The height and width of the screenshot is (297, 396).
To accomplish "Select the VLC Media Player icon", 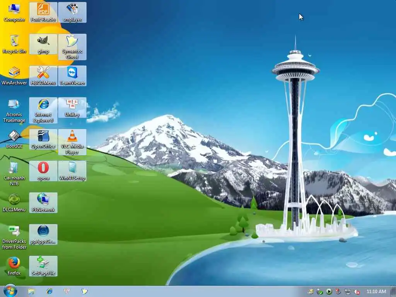I will point(72,142).
